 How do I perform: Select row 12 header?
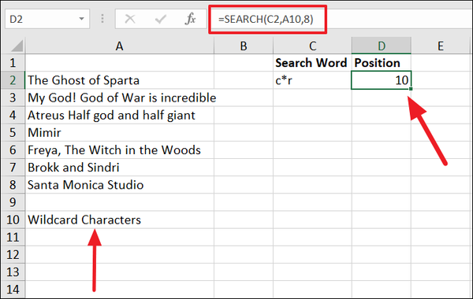pyautogui.click(x=13, y=255)
